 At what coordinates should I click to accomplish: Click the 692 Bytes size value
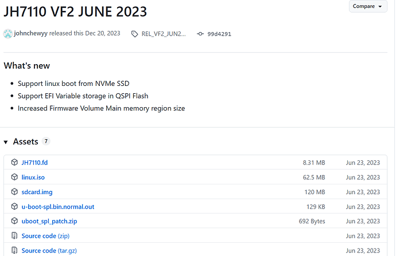pyautogui.click(x=312, y=221)
